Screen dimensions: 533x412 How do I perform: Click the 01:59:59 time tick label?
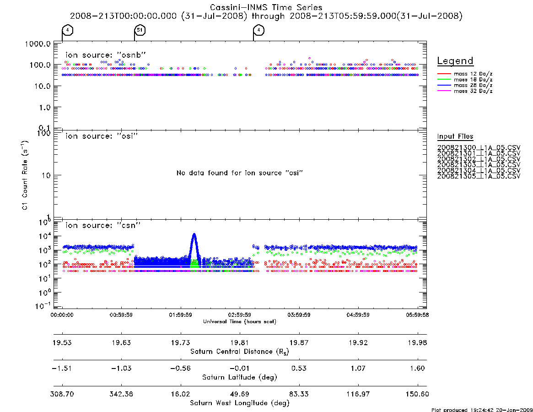click(181, 315)
